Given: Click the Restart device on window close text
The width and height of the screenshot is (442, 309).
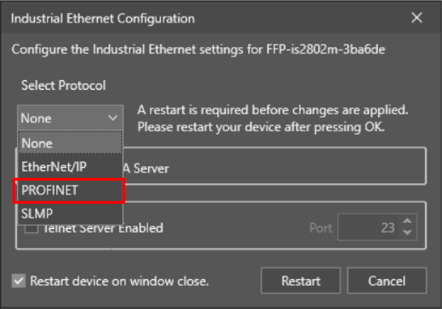Looking at the screenshot, I should click(x=119, y=281).
